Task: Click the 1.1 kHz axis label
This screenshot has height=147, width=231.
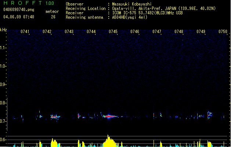Action: pos(3,48)
